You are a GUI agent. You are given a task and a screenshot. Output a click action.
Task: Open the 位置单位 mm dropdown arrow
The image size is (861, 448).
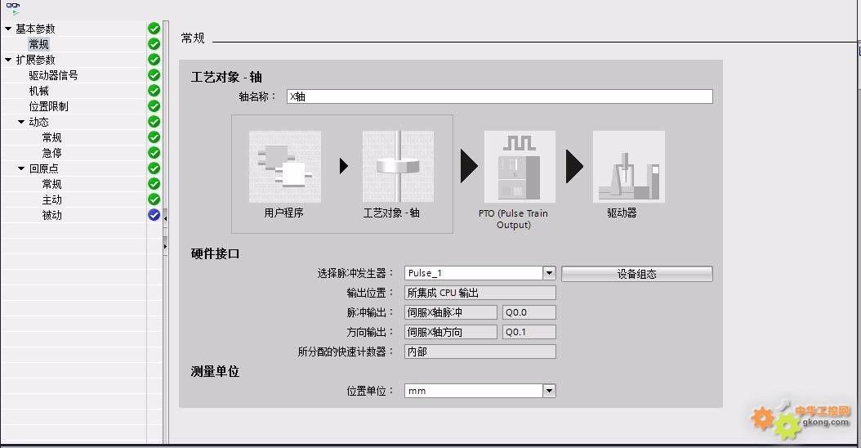(x=549, y=390)
